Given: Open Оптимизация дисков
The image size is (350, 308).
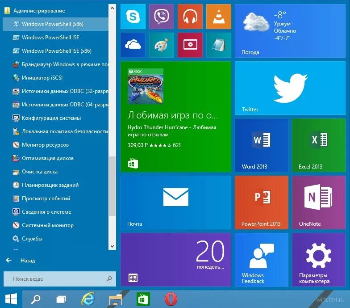Looking at the screenshot, I should (x=55, y=158).
